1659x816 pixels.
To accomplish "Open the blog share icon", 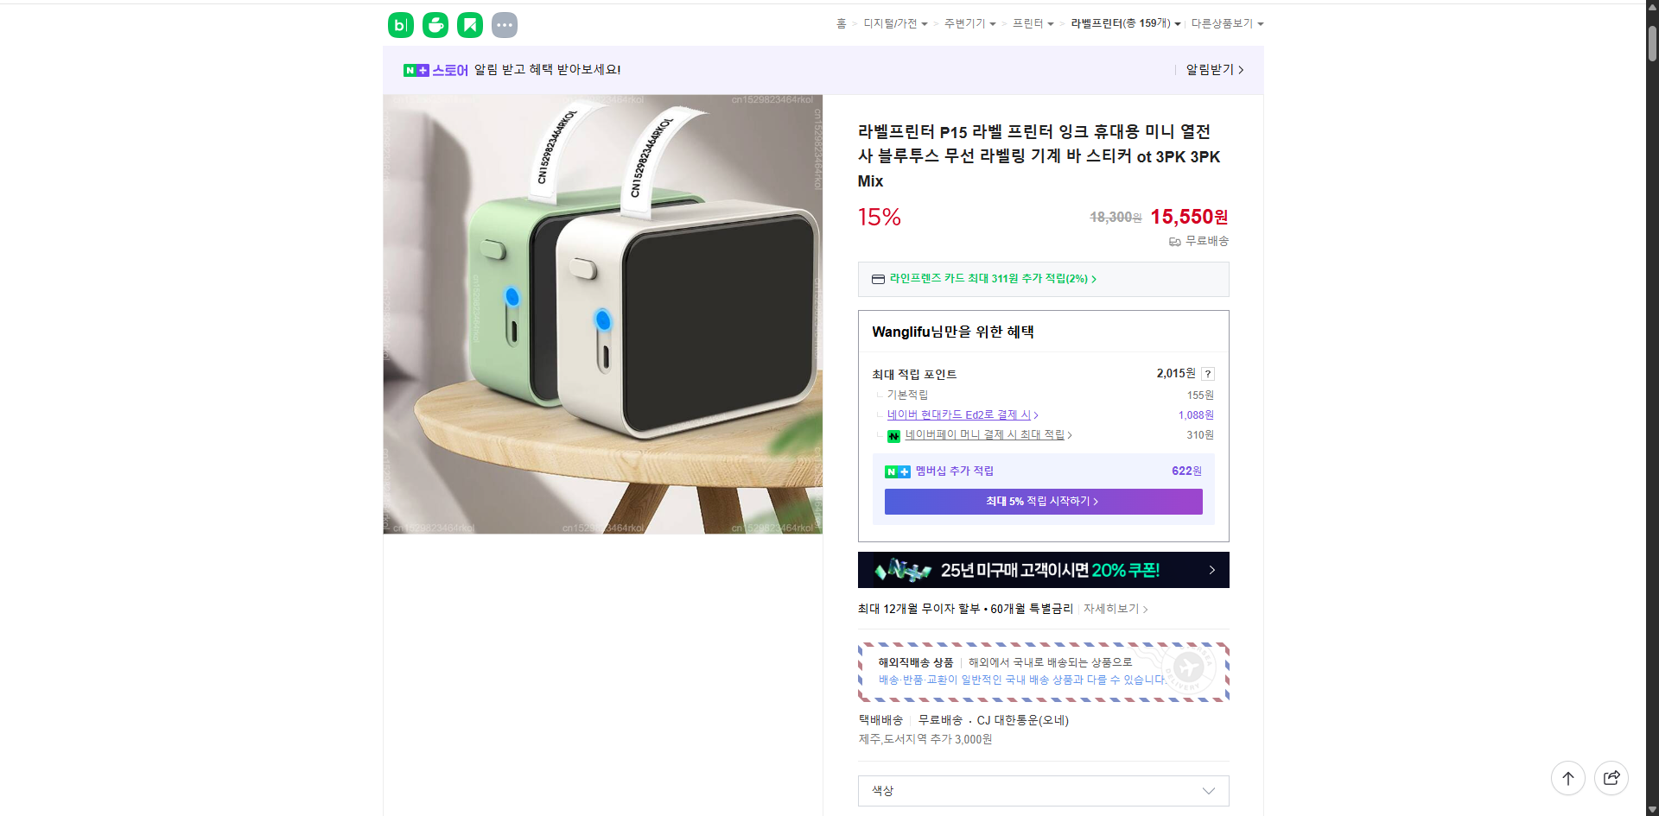I will 400,25.
